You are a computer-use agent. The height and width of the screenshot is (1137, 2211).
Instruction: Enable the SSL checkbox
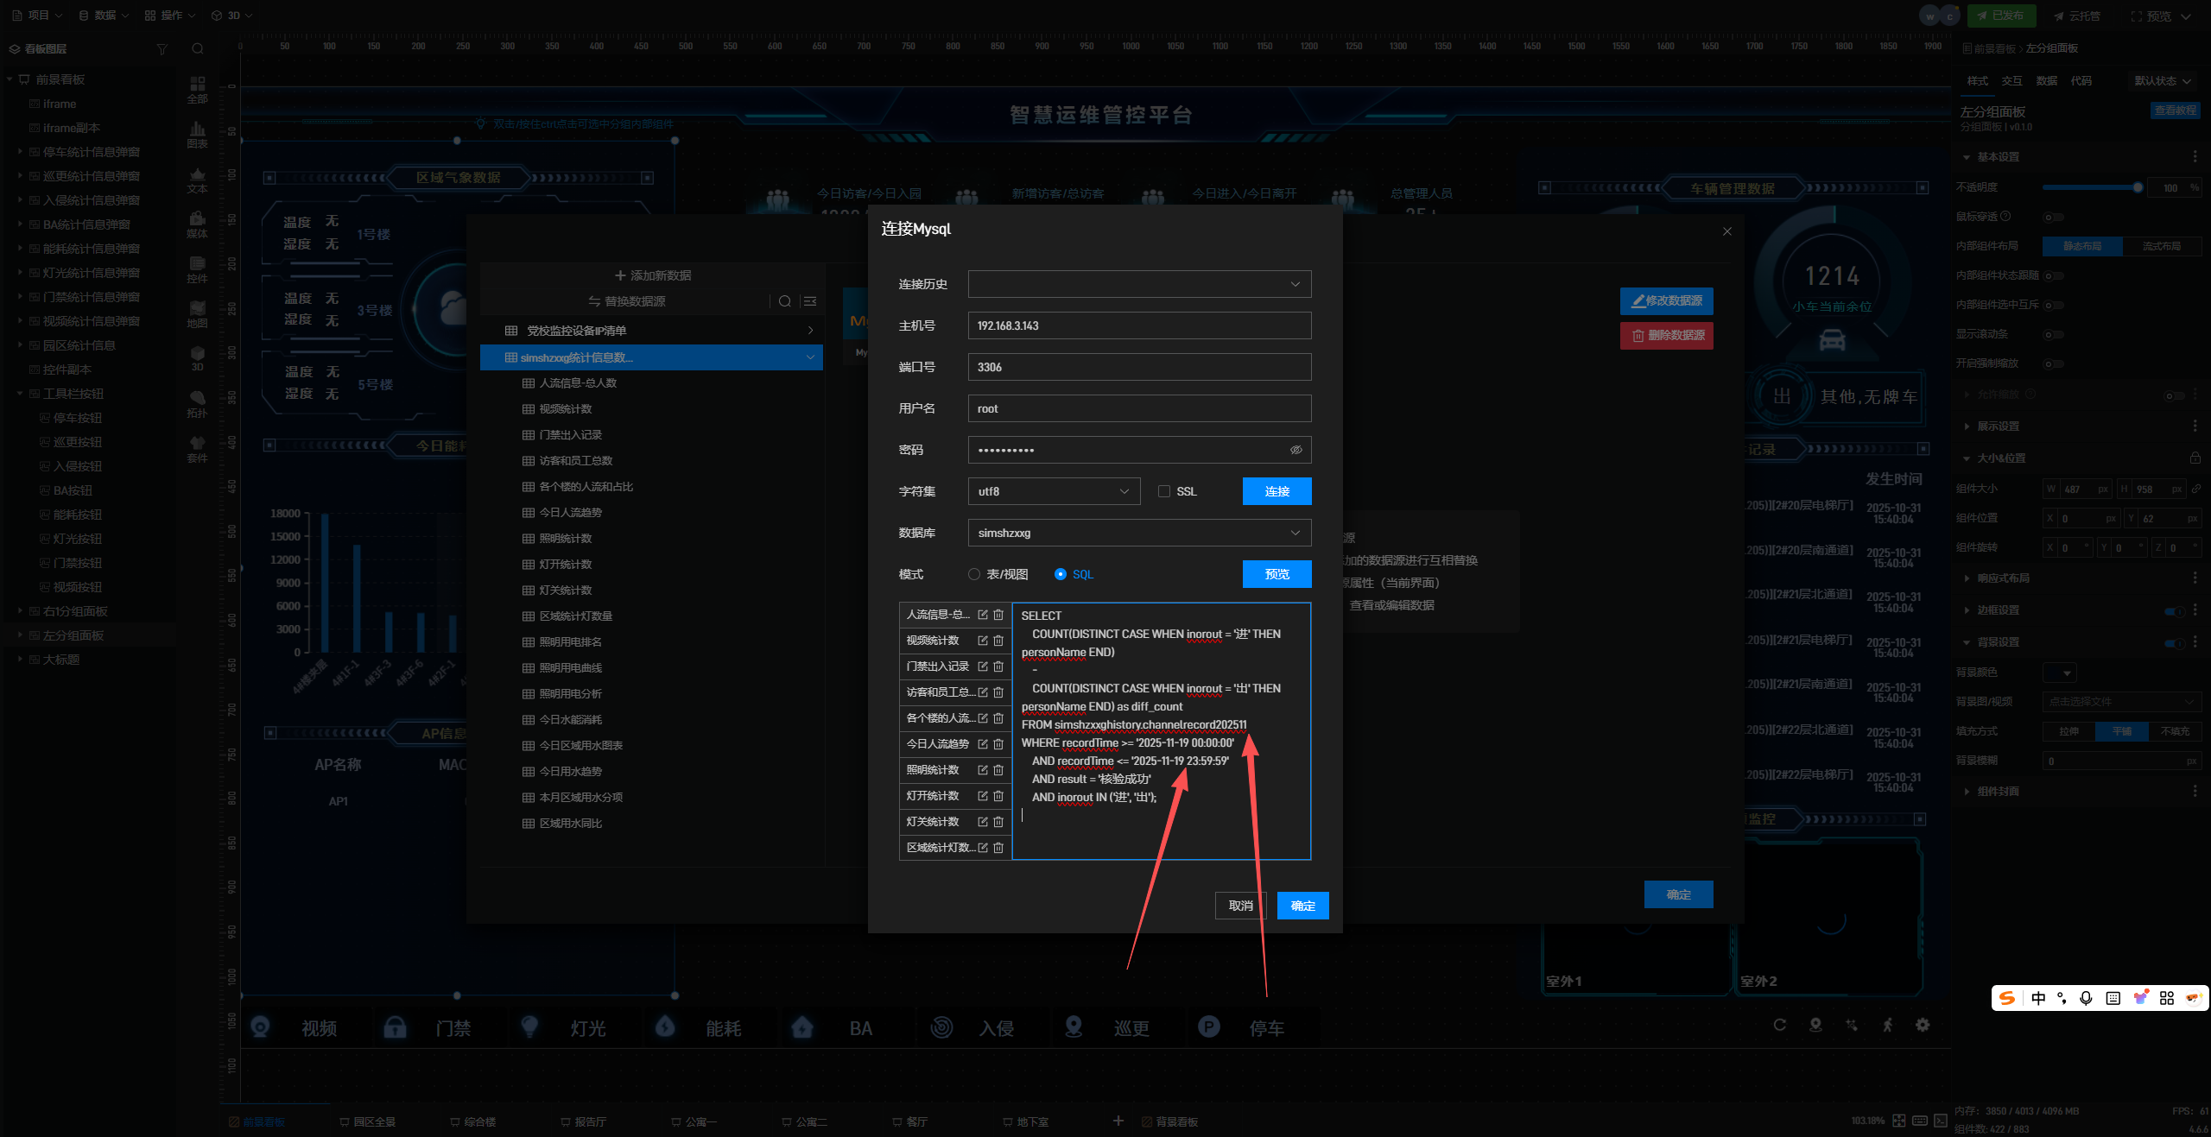coord(1164,491)
